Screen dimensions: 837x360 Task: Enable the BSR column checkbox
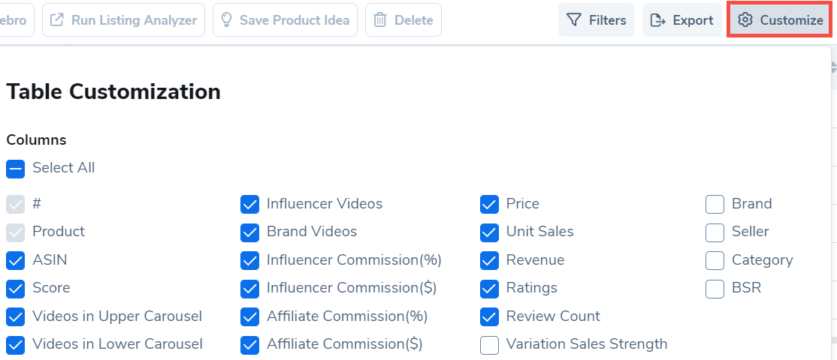[715, 288]
